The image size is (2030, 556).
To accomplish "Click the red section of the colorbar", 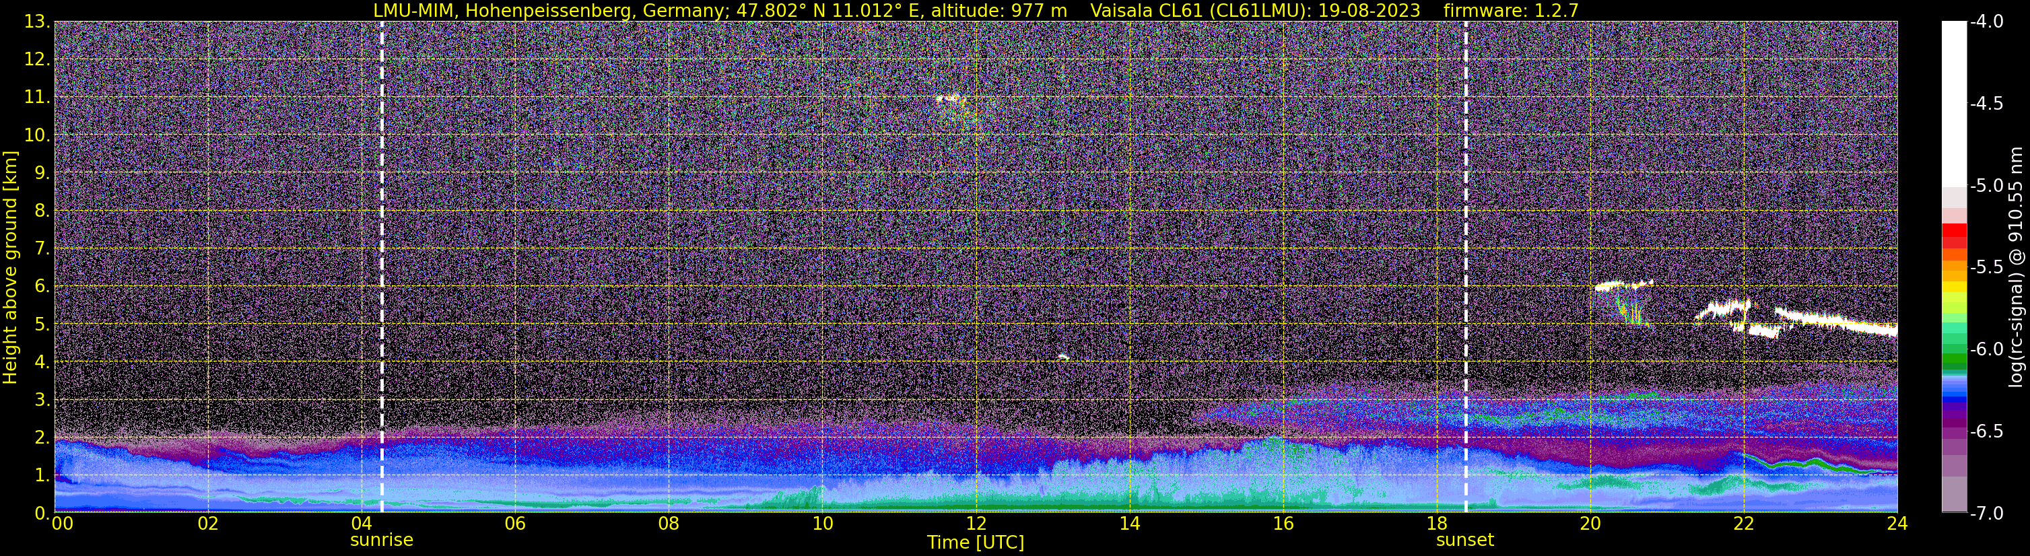I will 1955,236.
